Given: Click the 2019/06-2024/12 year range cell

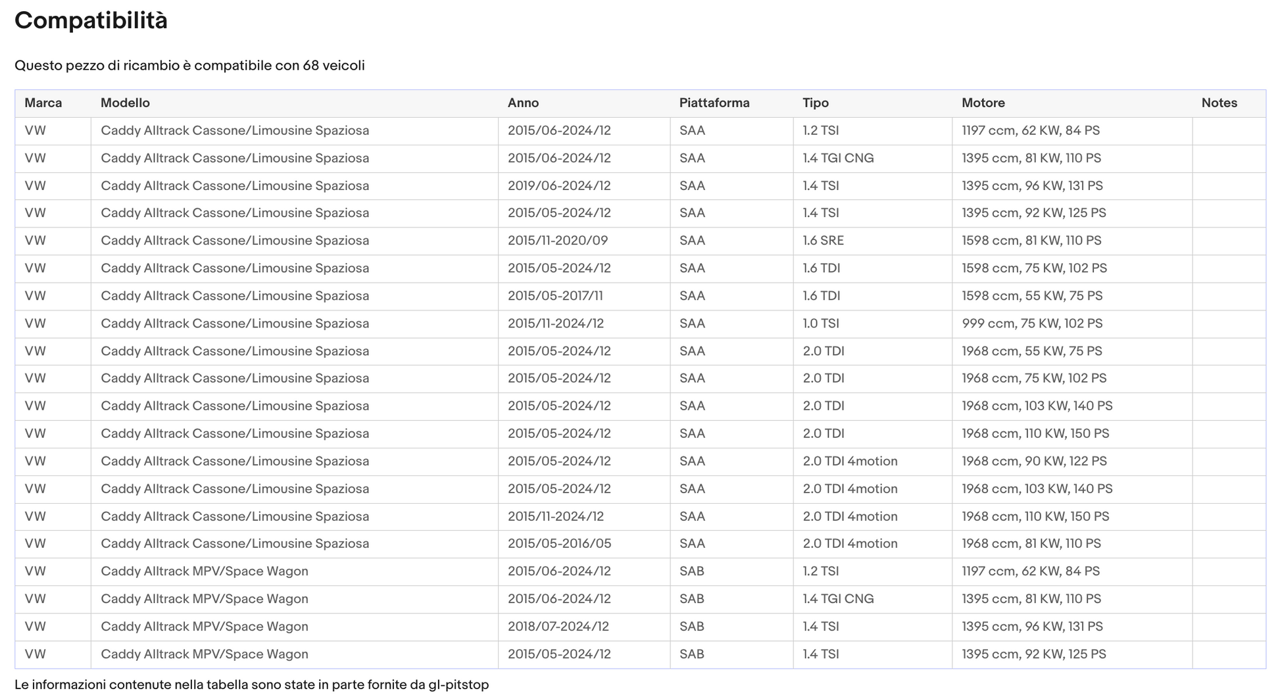Looking at the screenshot, I should [x=558, y=186].
